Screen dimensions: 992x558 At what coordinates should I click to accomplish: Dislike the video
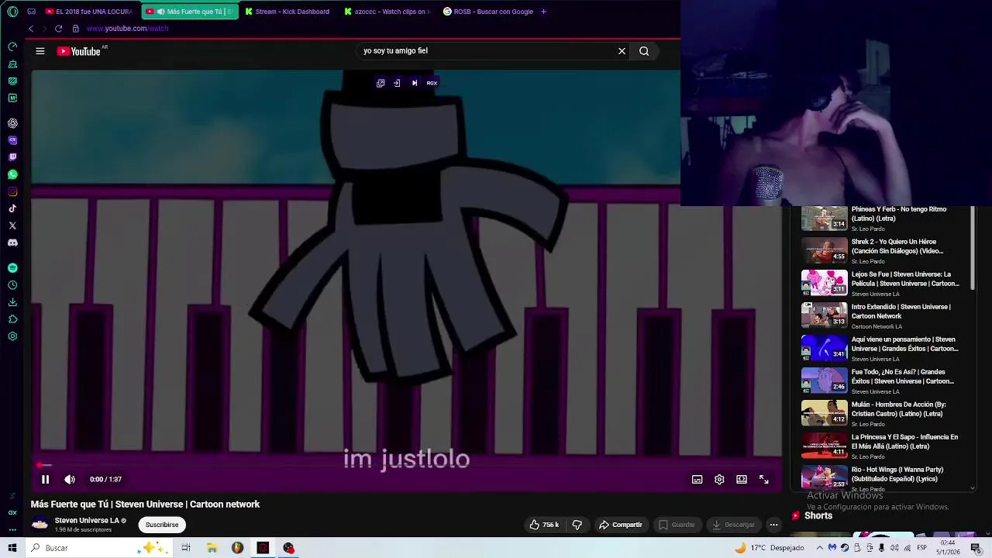pos(577,525)
